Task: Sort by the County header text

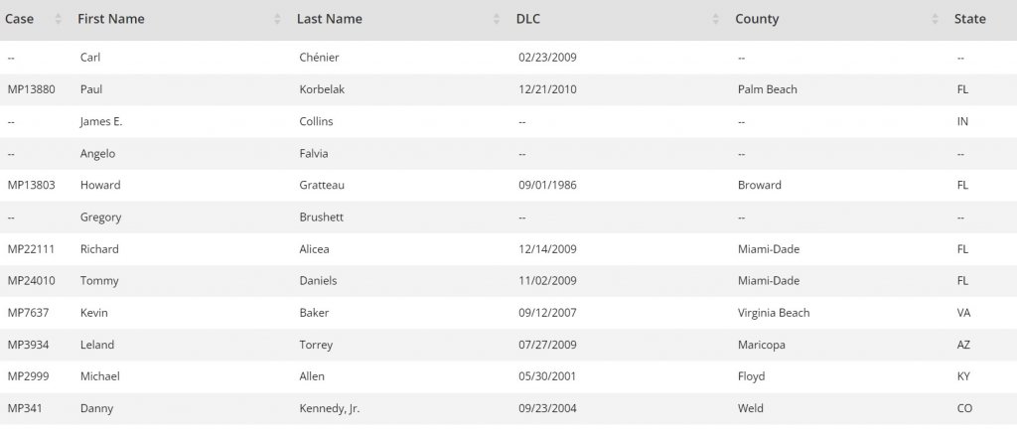Action: 757,19
